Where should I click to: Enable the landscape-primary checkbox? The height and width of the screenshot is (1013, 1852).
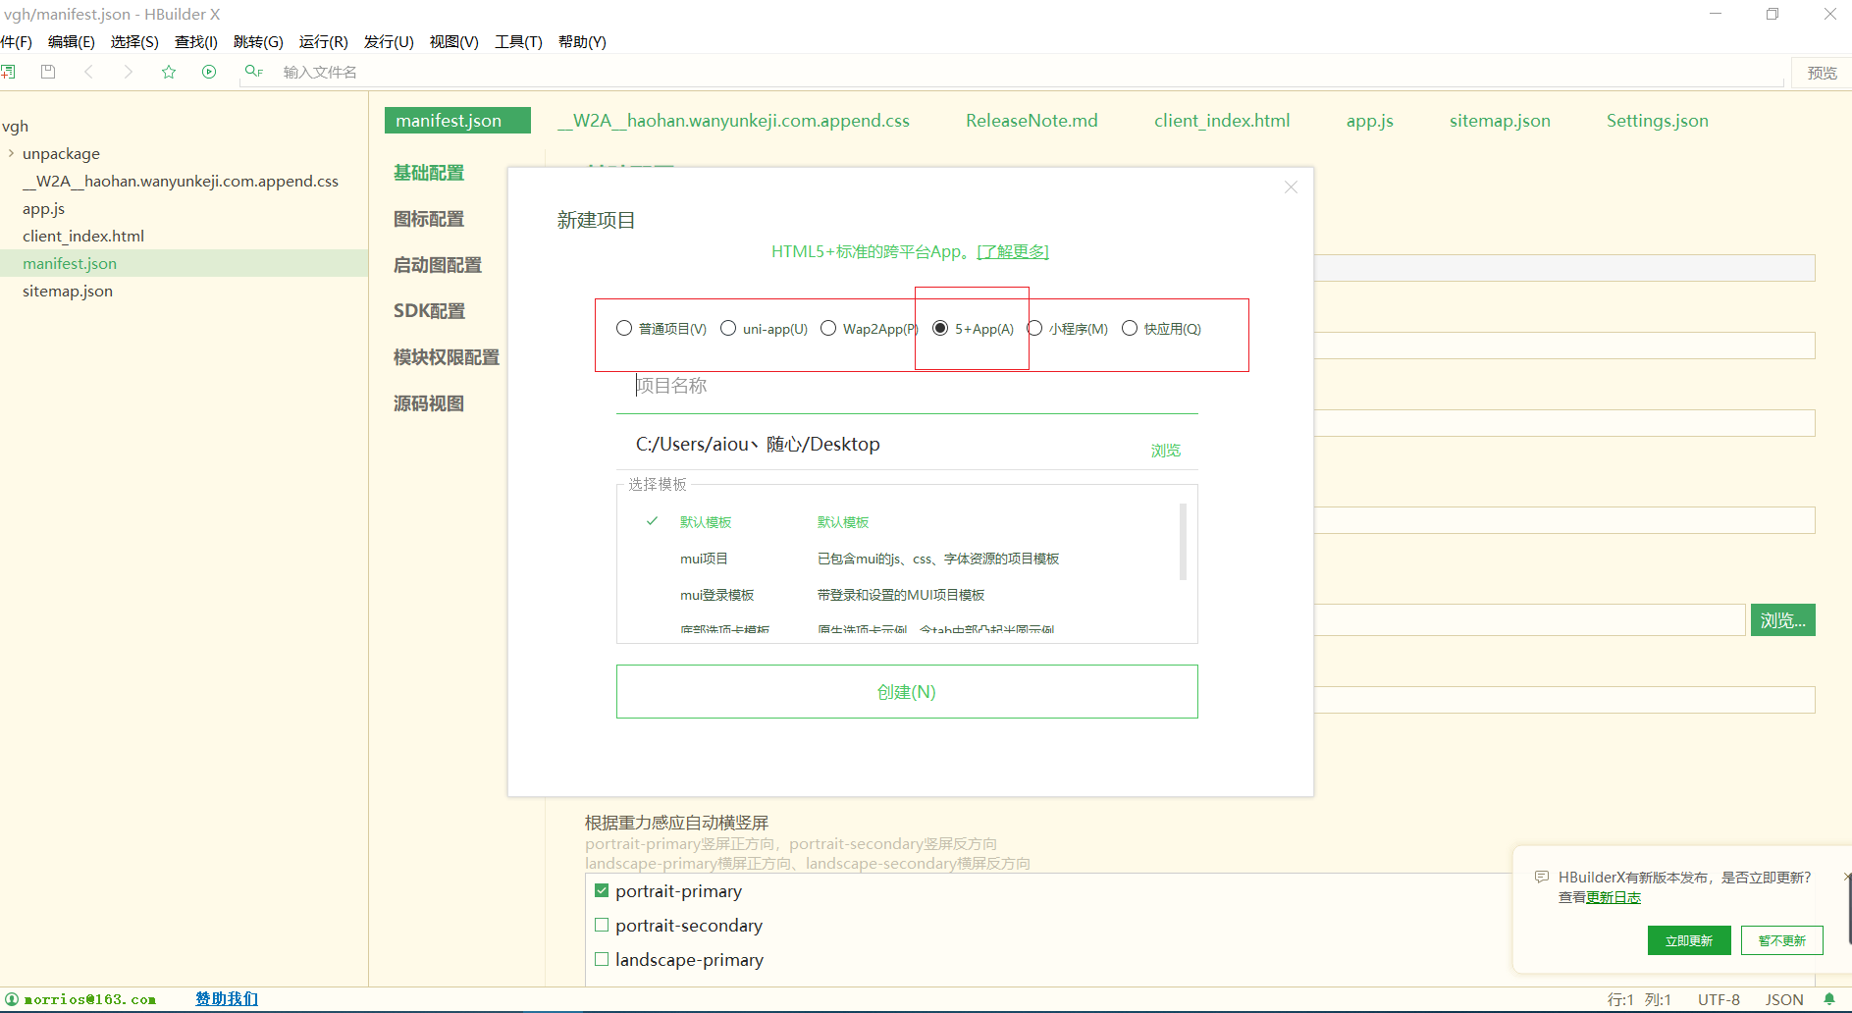[x=602, y=959]
